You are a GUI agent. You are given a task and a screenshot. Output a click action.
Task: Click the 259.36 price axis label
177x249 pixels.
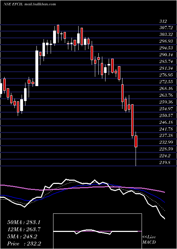166,102
